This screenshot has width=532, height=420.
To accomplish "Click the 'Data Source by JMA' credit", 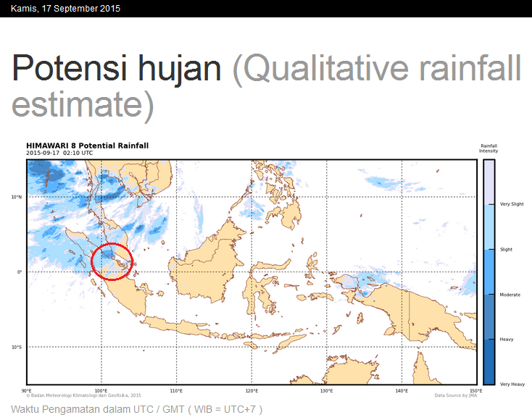I will click(456, 395).
